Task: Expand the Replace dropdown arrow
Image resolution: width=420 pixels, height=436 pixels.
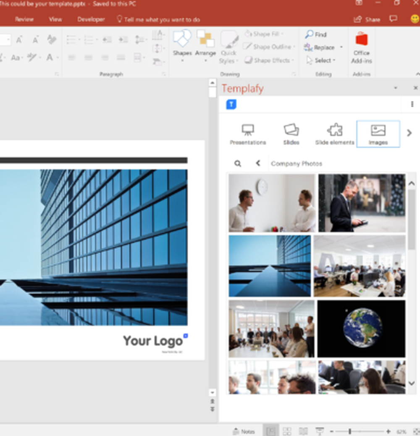Action: point(341,47)
